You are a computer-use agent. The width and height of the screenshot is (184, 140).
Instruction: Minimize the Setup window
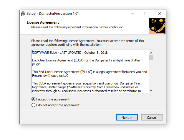[132, 14]
